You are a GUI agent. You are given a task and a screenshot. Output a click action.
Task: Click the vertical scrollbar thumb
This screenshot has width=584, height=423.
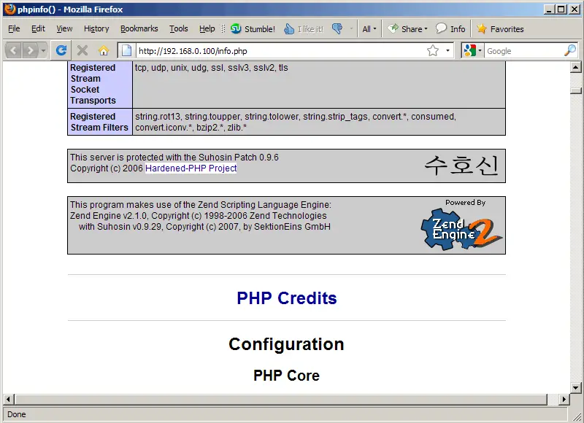576,90
